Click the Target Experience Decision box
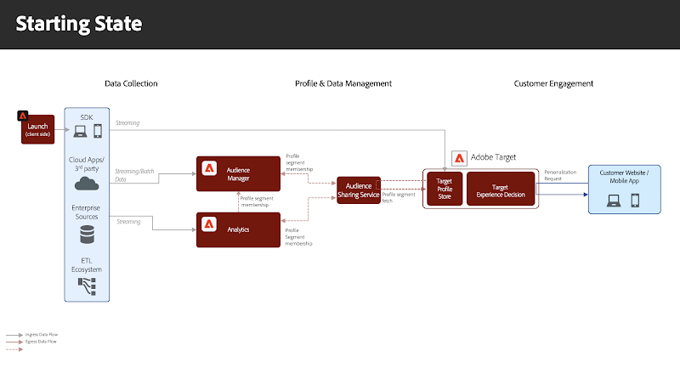 pyautogui.click(x=501, y=189)
